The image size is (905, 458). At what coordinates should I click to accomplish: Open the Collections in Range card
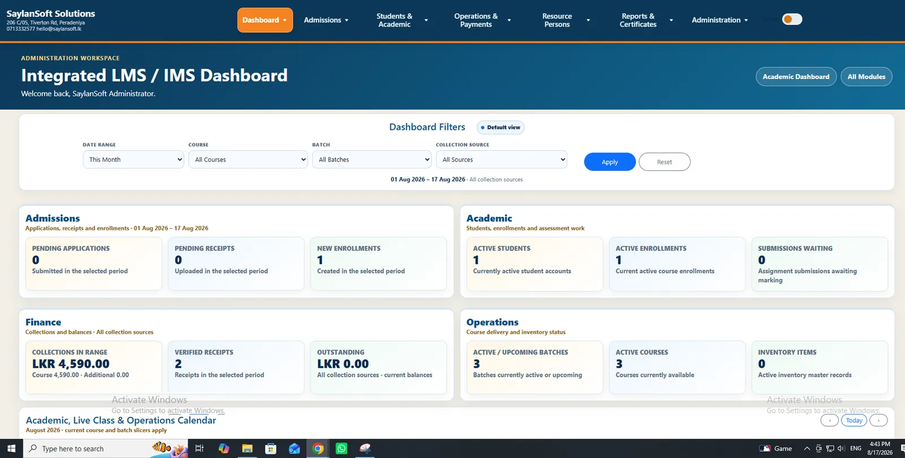[x=94, y=367]
